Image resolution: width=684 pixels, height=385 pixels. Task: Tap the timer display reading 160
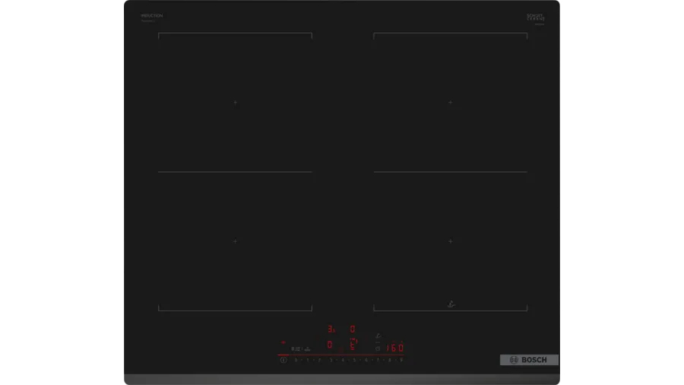(394, 348)
